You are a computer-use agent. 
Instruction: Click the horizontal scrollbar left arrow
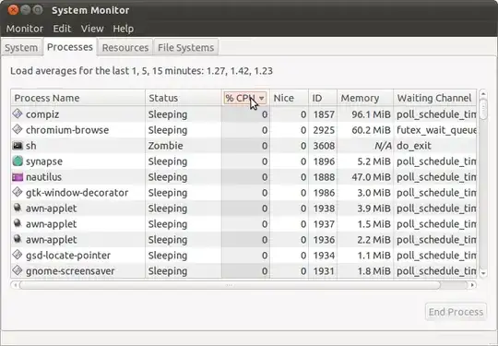(15, 285)
